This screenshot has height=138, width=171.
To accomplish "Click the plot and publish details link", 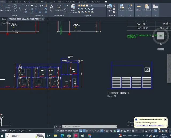I will (x=150, y=125).
